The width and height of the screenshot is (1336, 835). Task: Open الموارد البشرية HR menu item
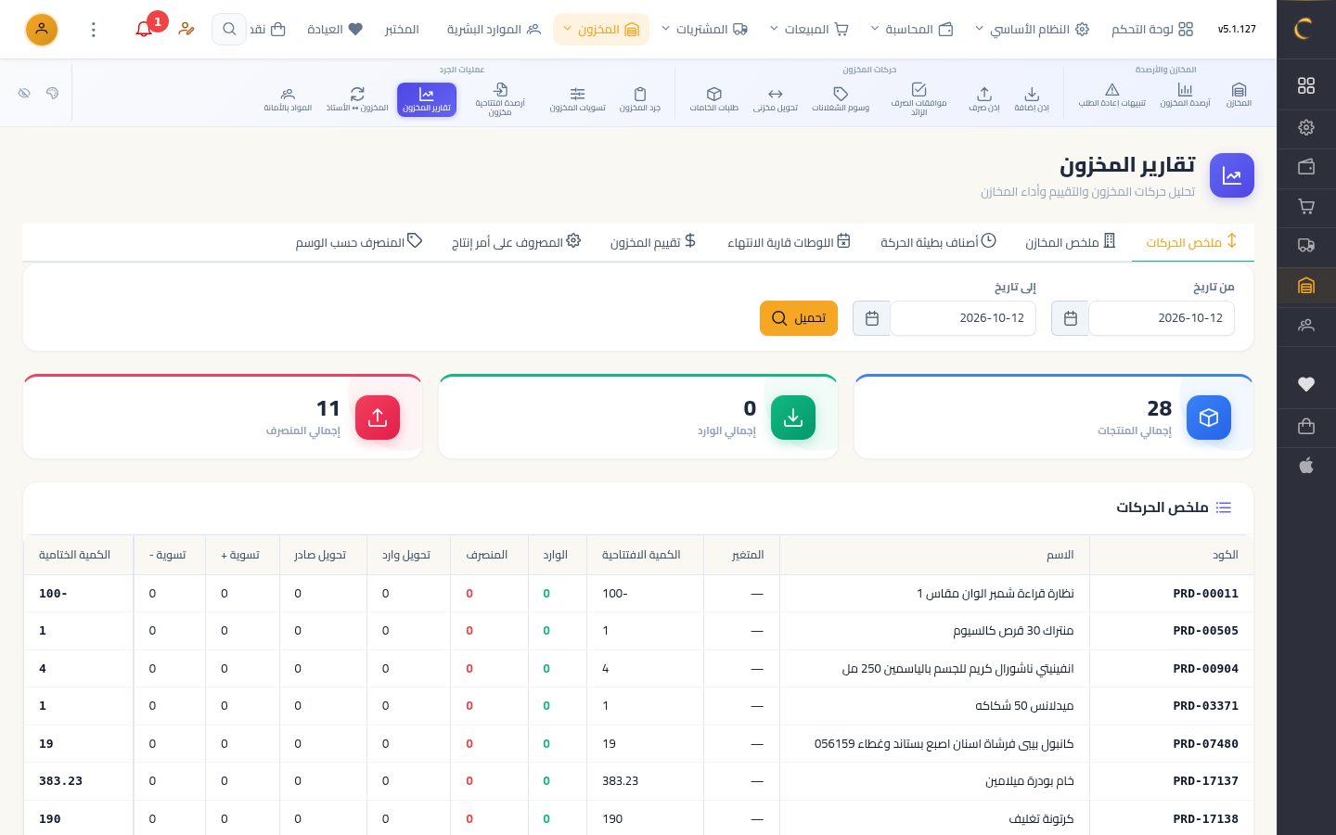pyautogui.click(x=494, y=30)
